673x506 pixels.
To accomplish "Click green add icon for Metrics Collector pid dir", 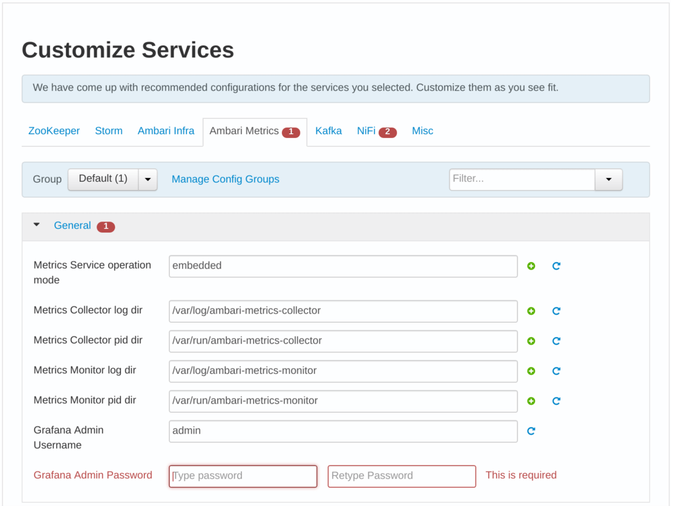I will (531, 341).
